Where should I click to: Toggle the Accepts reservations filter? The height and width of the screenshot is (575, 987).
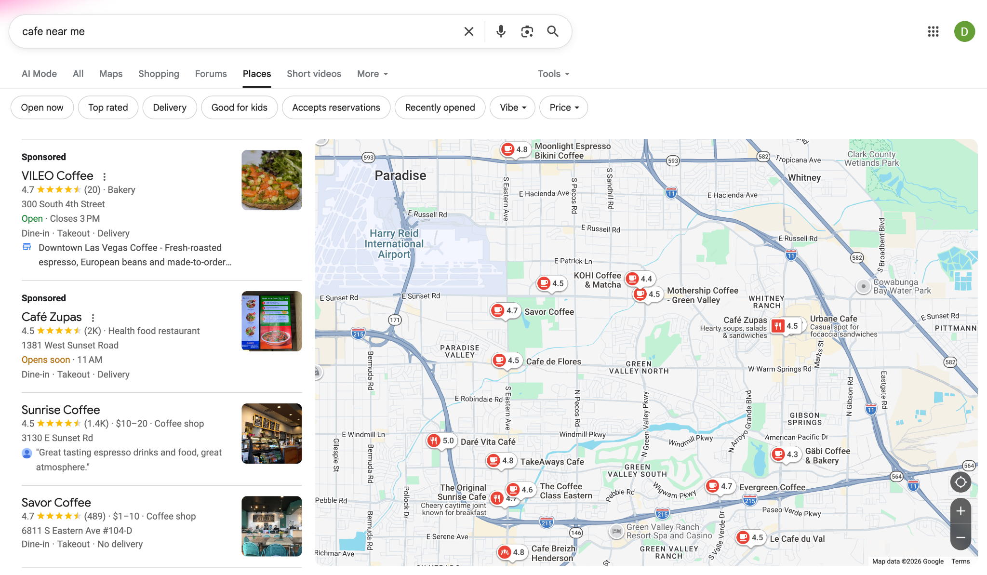(336, 107)
